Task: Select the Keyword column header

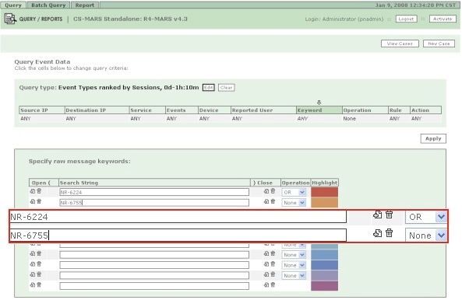Action: pyautogui.click(x=319, y=110)
